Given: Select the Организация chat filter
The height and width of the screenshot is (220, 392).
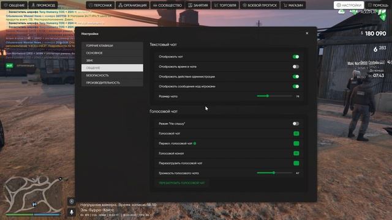Looking at the screenshot, I should point(26,65).
